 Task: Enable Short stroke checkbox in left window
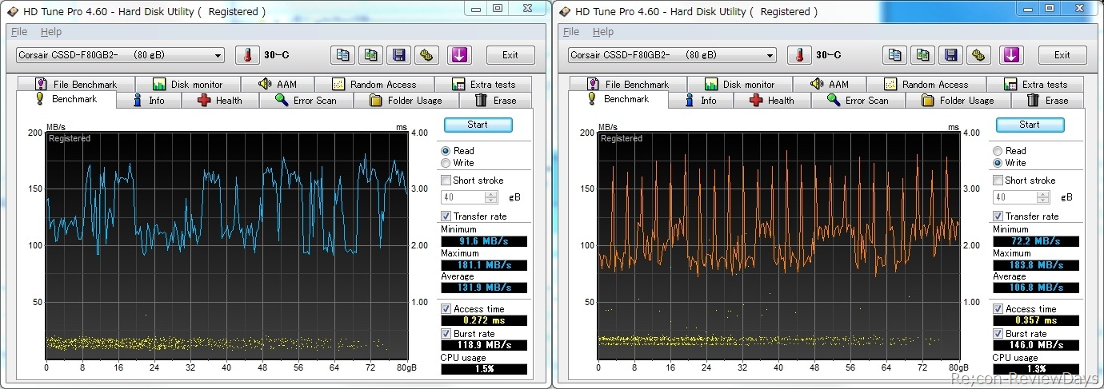(446, 181)
